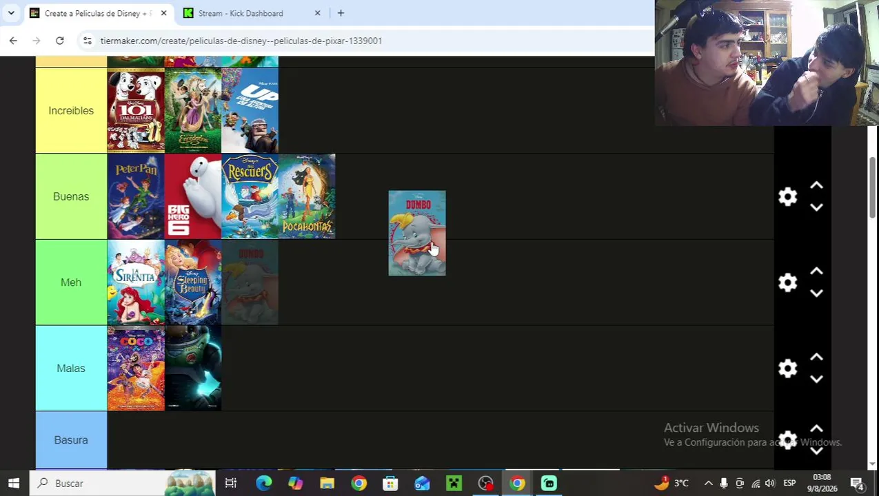Image resolution: width=879 pixels, height=496 pixels.
Task: Pick the La Sirenita poster
Action: pos(136,282)
